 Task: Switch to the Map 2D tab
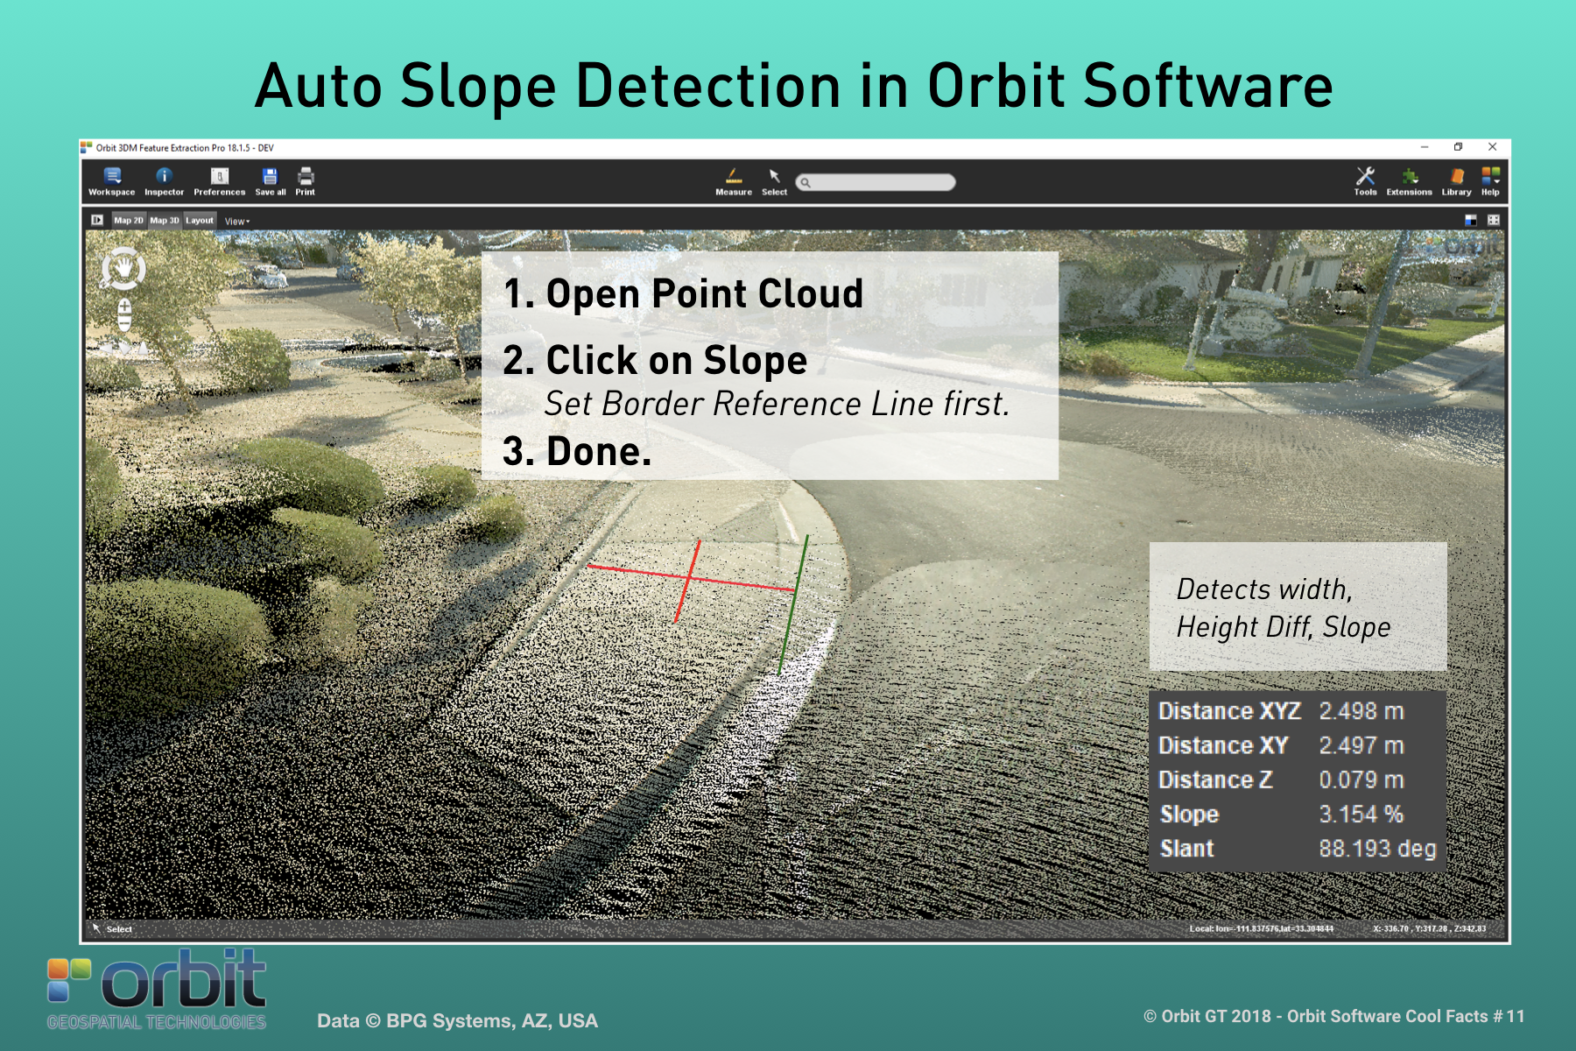click(129, 221)
